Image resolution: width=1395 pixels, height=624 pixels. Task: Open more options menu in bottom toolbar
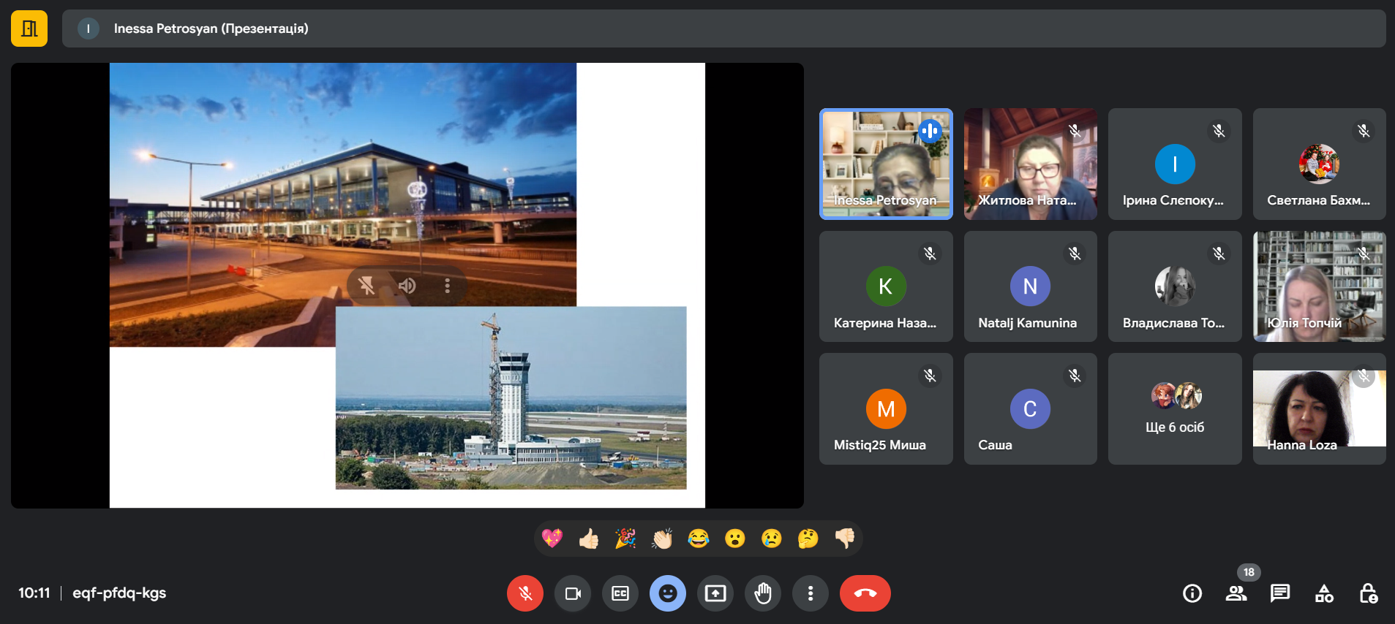[x=810, y=593]
